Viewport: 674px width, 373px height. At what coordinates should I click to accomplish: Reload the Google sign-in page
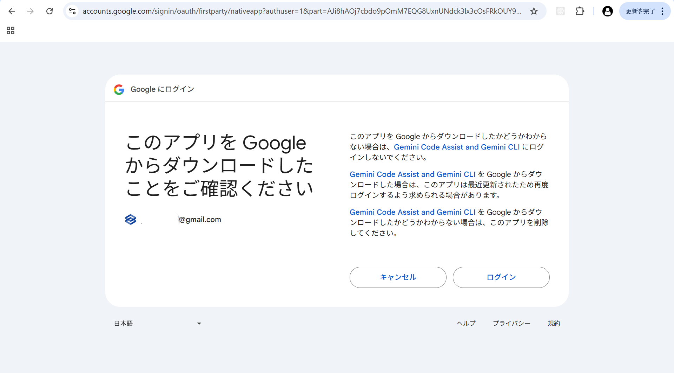49,11
